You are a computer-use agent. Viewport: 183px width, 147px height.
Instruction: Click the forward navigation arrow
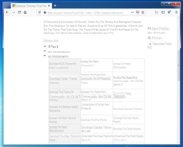13,12
